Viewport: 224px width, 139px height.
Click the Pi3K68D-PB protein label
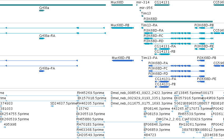[207, 58]
